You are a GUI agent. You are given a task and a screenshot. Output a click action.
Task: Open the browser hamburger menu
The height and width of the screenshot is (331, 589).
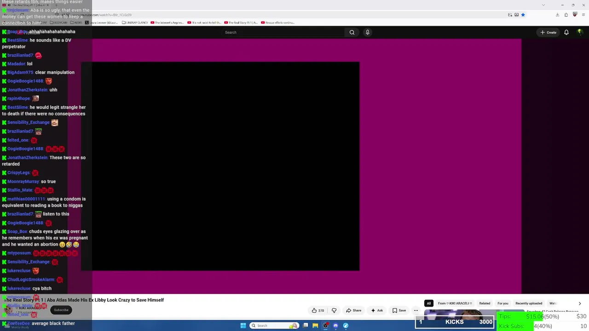583,15
